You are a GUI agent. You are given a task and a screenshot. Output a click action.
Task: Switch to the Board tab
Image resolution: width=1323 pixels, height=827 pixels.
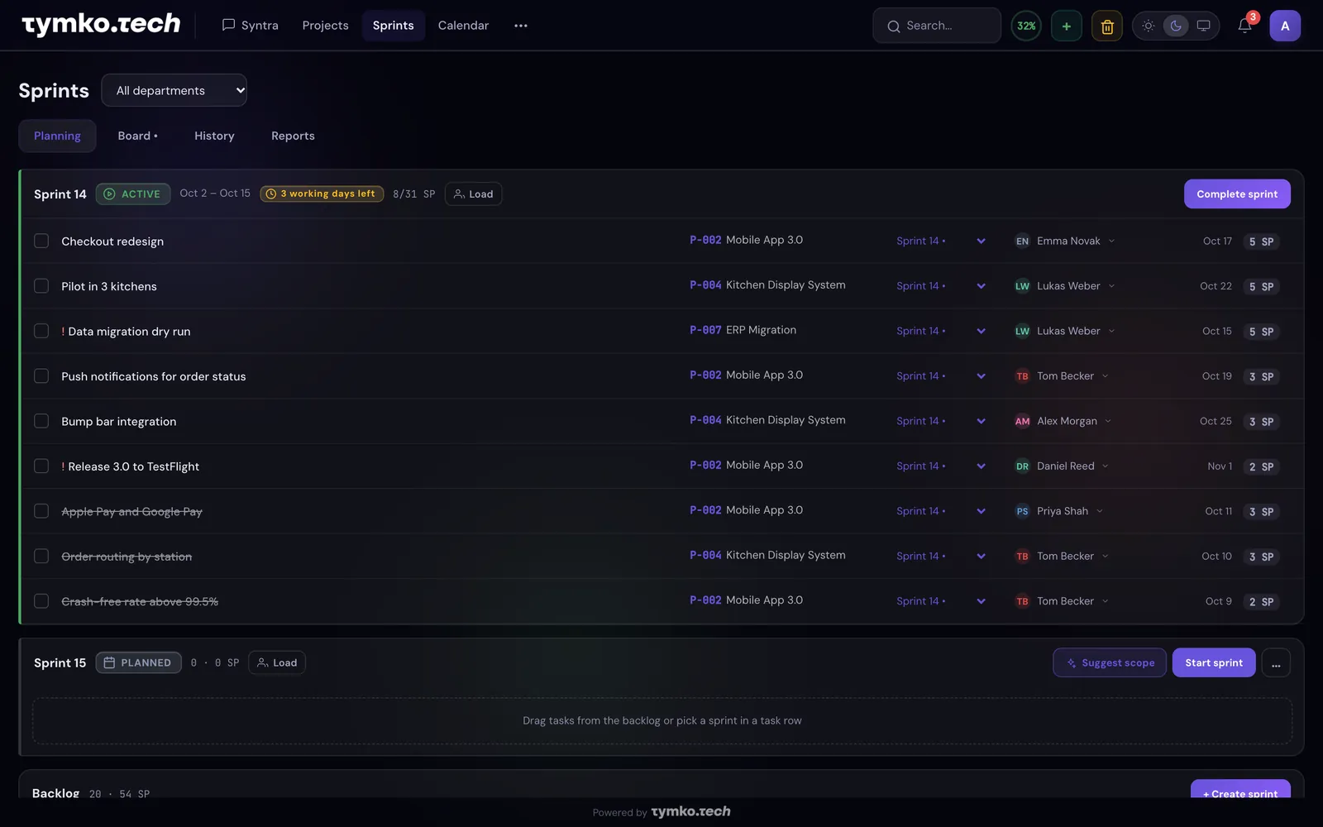(x=137, y=136)
